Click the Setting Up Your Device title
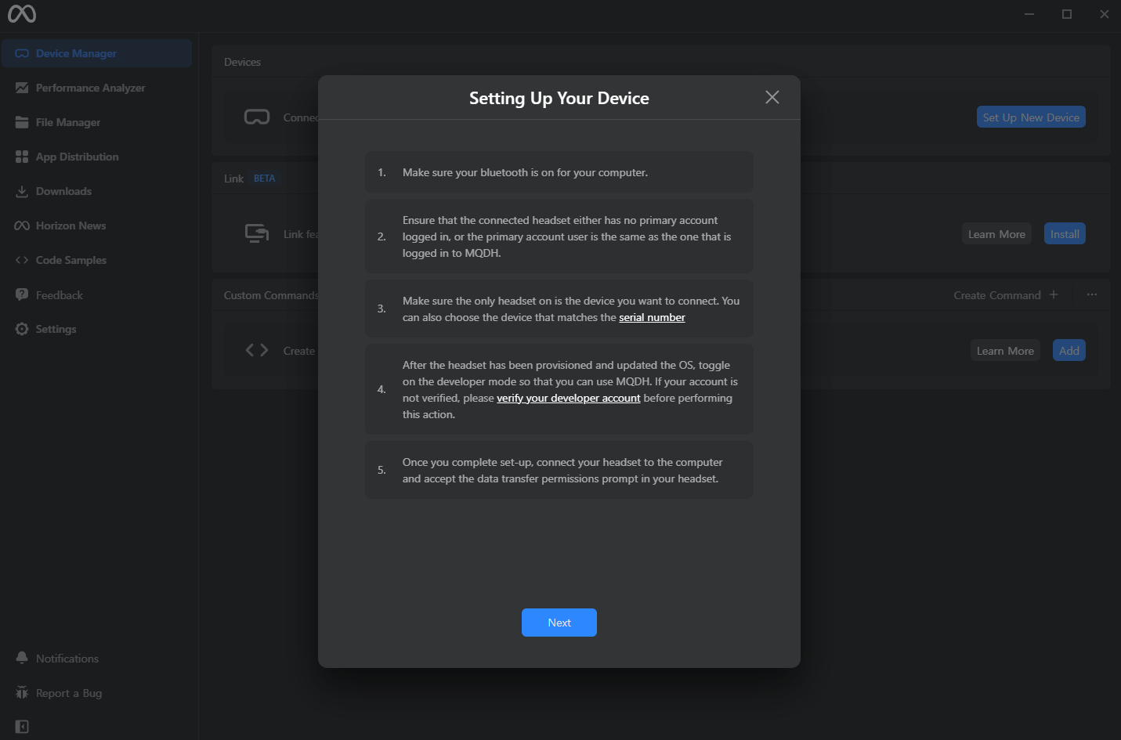Image resolution: width=1121 pixels, height=740 pixels. tap(559, 98)
